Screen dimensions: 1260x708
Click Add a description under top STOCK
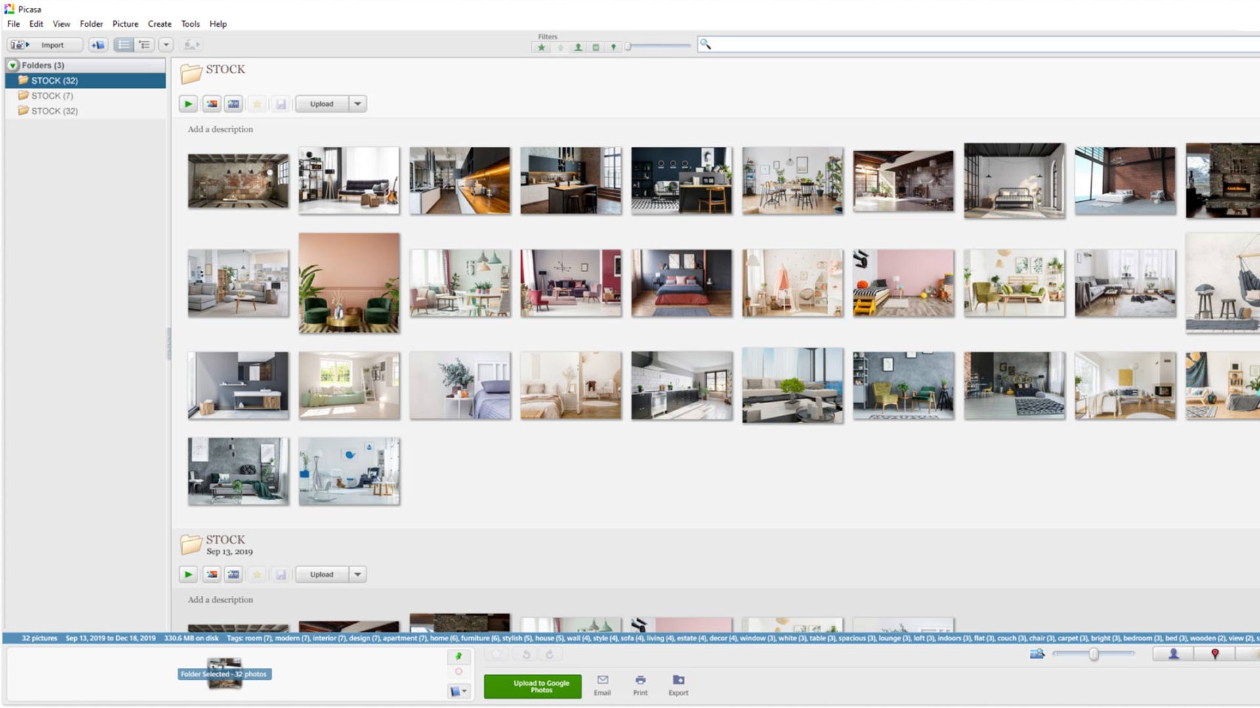(220, 129)
